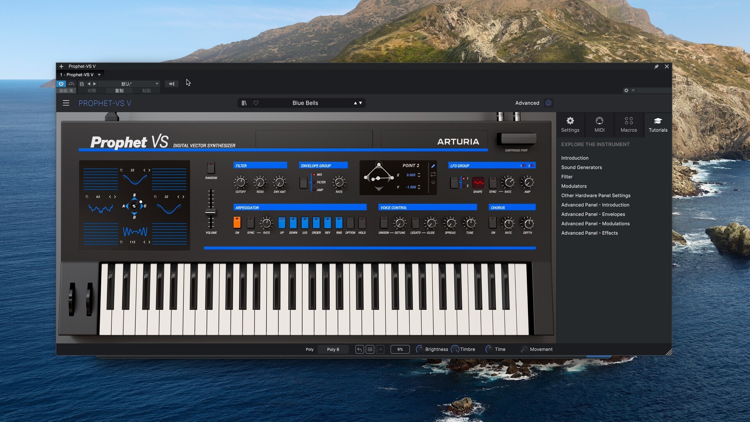Screen dimensions: 750x422
Task: Copy oscillator B waveform via copy icon
Action: pyautogui.click(x=121, y=170)
